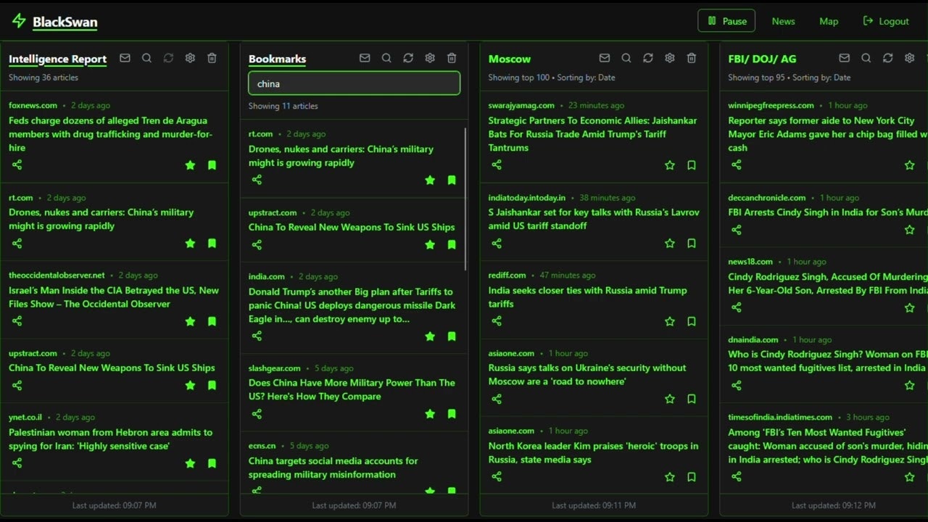Share the Tren de Aragua foxnews article
This screenshot has height=522, width=928.
click(17, 165)
